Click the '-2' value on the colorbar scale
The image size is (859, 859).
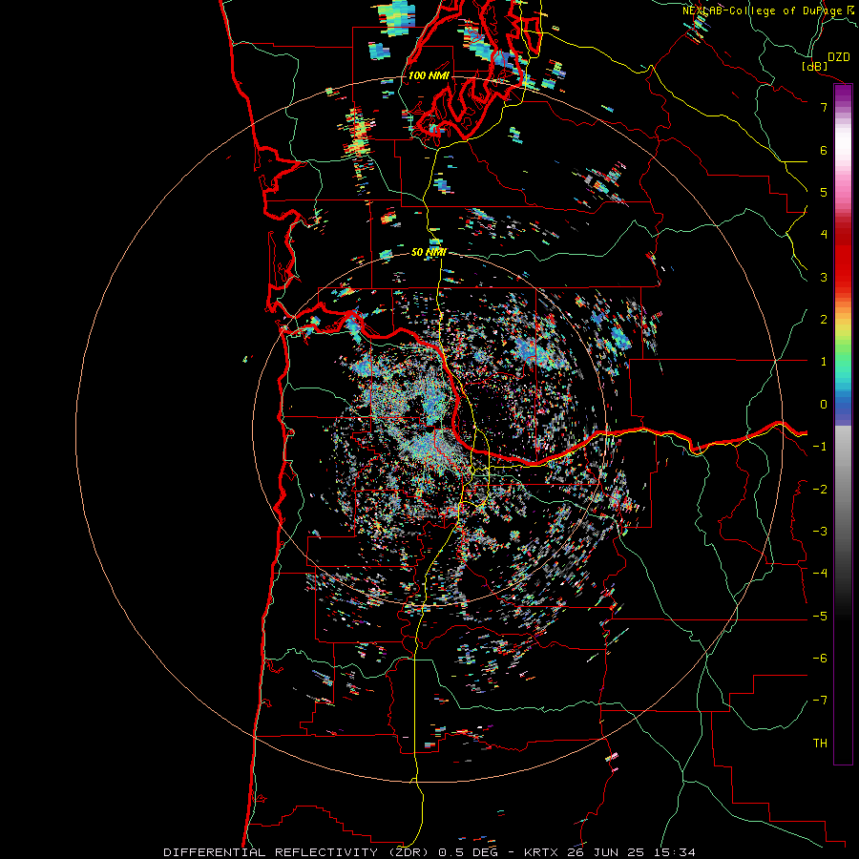pos(820,489)
